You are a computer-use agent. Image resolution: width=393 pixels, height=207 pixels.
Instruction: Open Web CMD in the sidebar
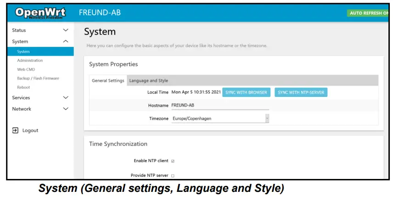click(26, 69)
